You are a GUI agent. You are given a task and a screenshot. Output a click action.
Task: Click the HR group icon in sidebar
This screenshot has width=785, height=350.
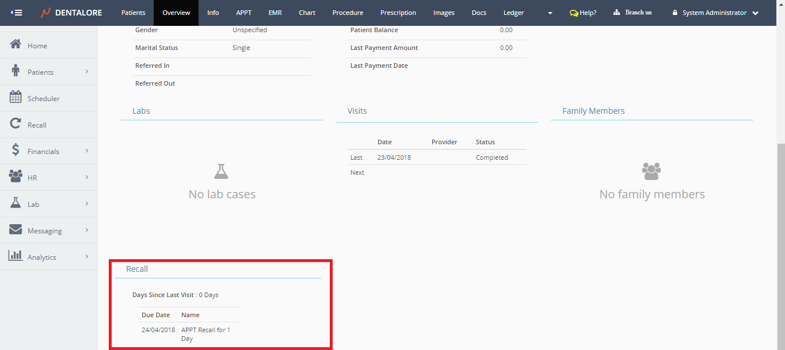click(16, 177)
